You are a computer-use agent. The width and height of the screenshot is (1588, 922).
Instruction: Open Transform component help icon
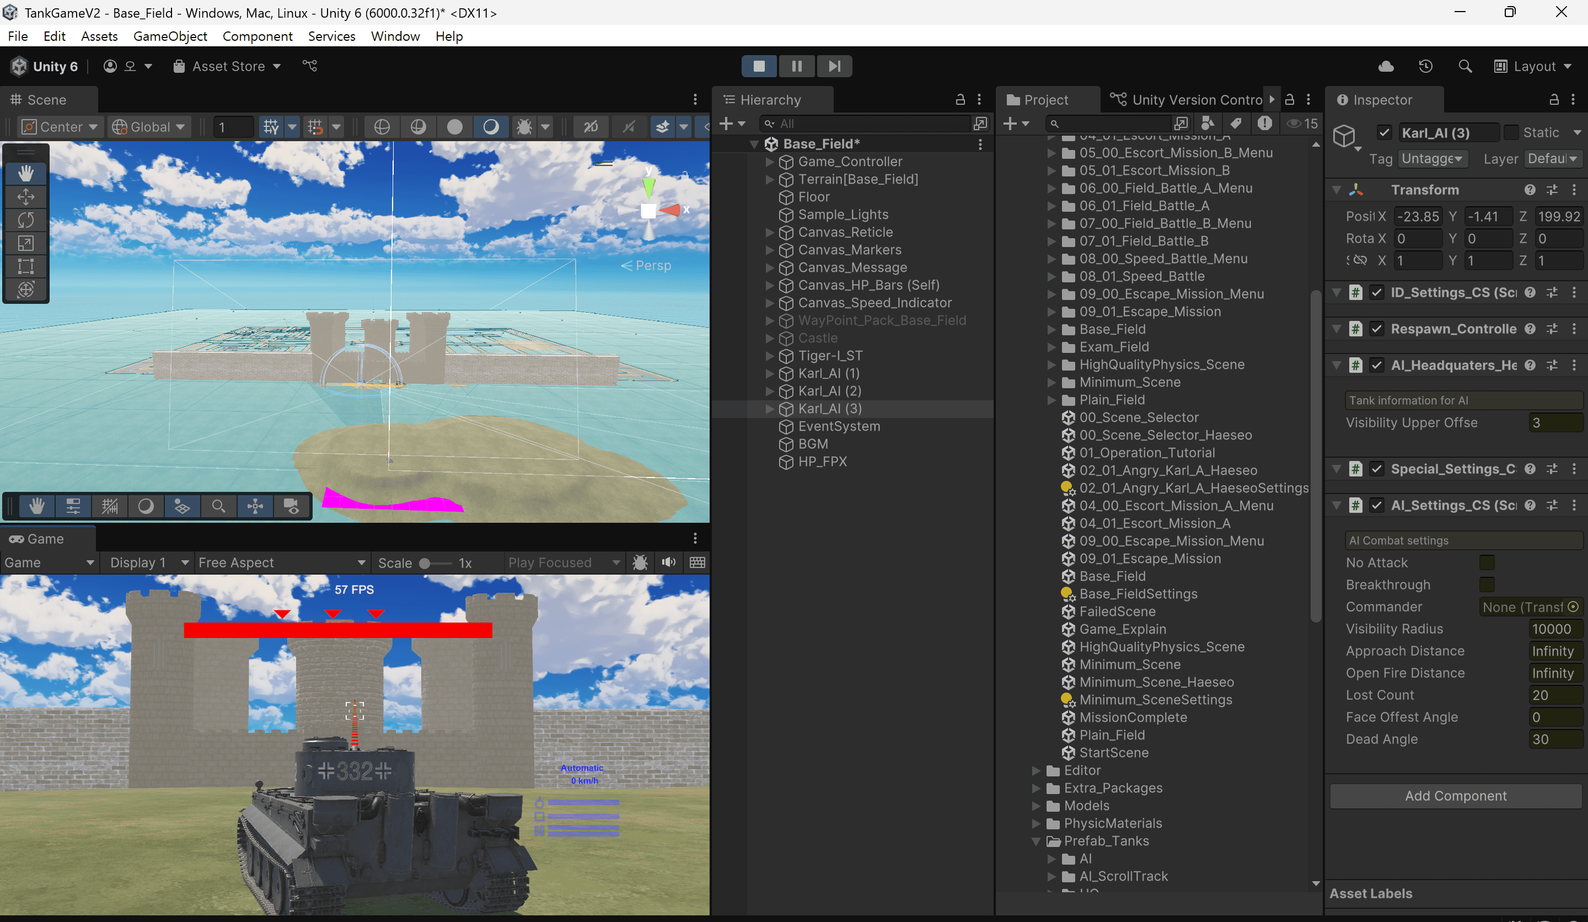[1530, 190]
